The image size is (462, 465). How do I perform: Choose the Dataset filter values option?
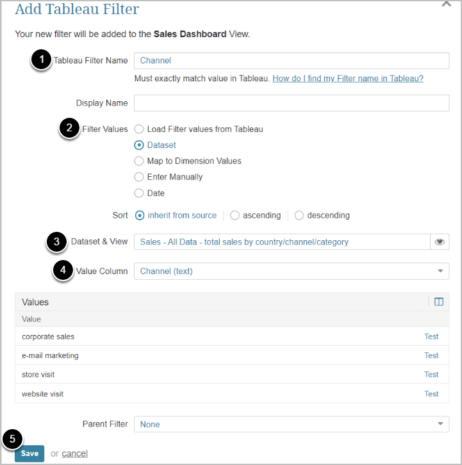click(139, 145)
